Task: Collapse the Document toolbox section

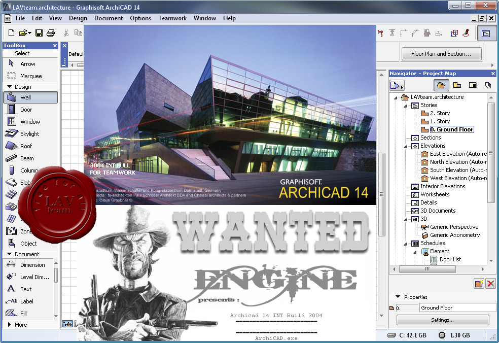Action: (x=9, y=254)
